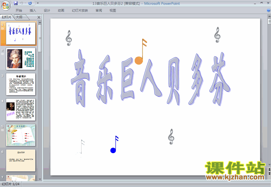Click the animation star icon beside slide 2

point(3,54)
